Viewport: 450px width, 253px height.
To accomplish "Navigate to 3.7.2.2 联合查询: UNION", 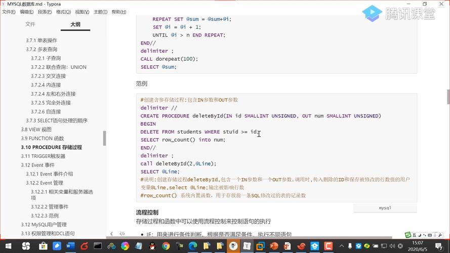I will pyautogui.click(x=59, y=67).
